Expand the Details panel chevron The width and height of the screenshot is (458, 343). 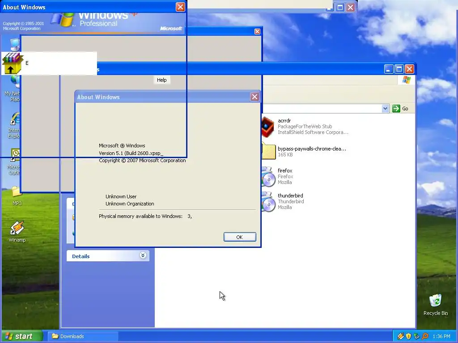(143, 255)
